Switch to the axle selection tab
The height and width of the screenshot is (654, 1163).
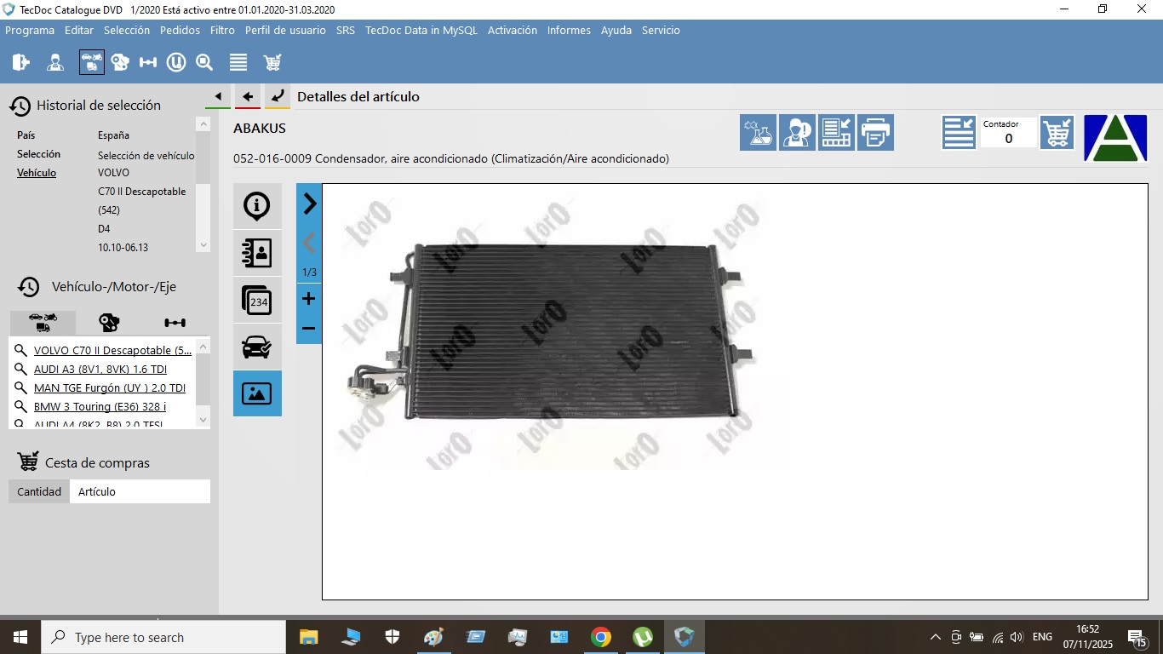[x=175, y=323]
